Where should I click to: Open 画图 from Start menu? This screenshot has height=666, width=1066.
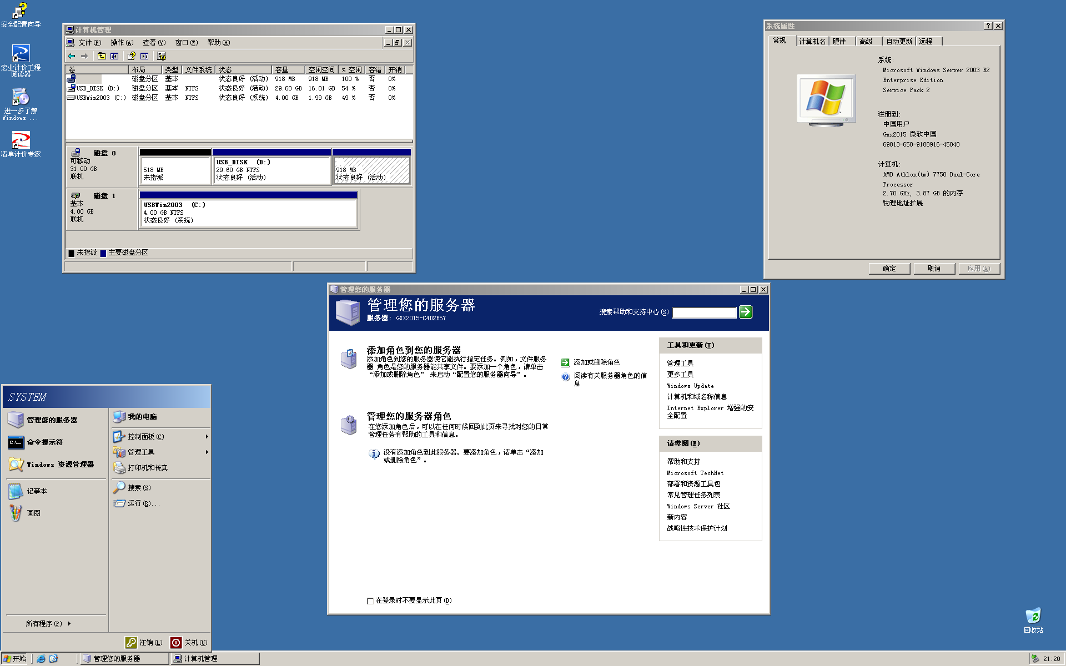[56, 513]
